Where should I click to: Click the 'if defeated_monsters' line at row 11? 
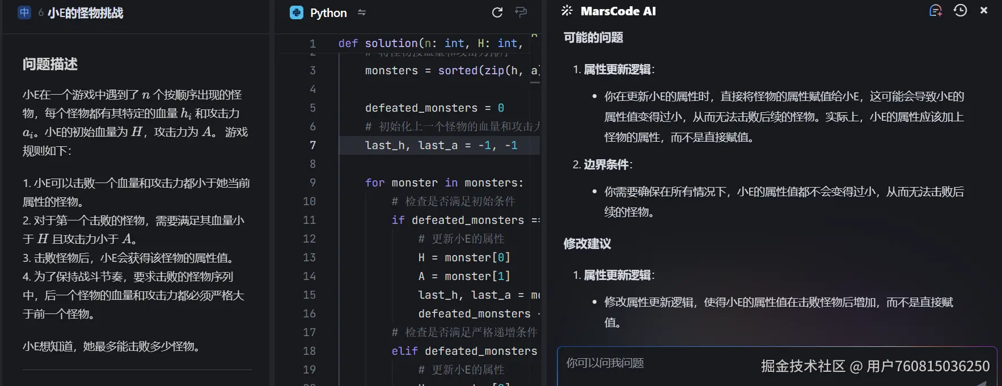click(466, 220)
